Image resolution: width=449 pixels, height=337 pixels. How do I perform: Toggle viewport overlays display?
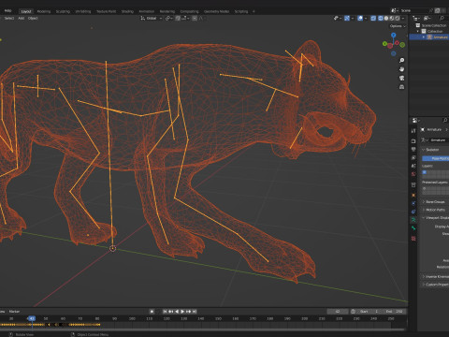click(360, 19)
